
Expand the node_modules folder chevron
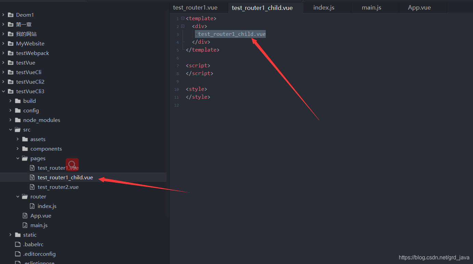click(11, 120)
